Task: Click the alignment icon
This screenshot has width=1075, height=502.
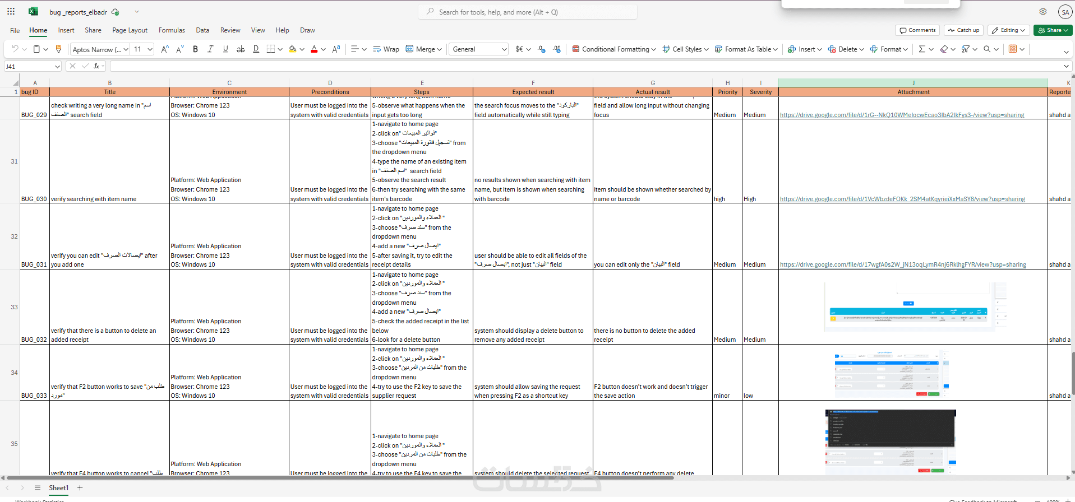Action: point(354,49)
